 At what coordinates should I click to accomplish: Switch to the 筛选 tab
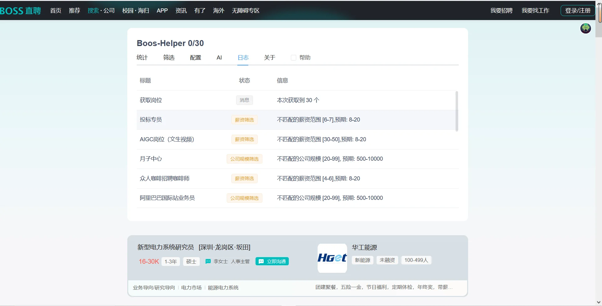point(169,58)
